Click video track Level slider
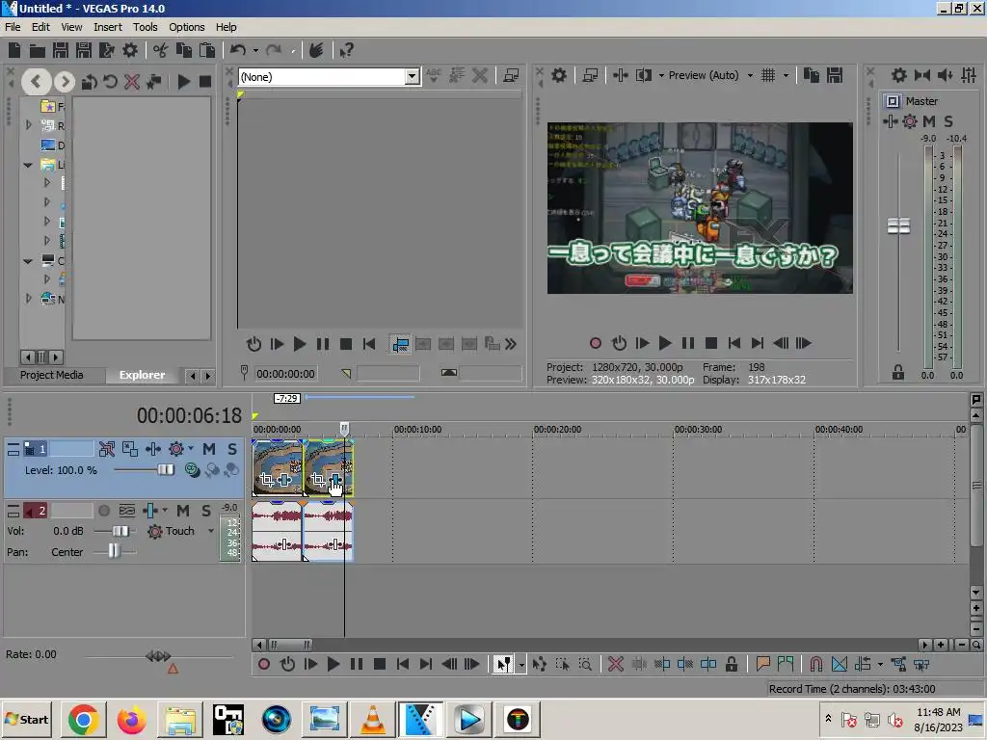The height and width of the screenshot is (740, 987). (x=165, y=470)
